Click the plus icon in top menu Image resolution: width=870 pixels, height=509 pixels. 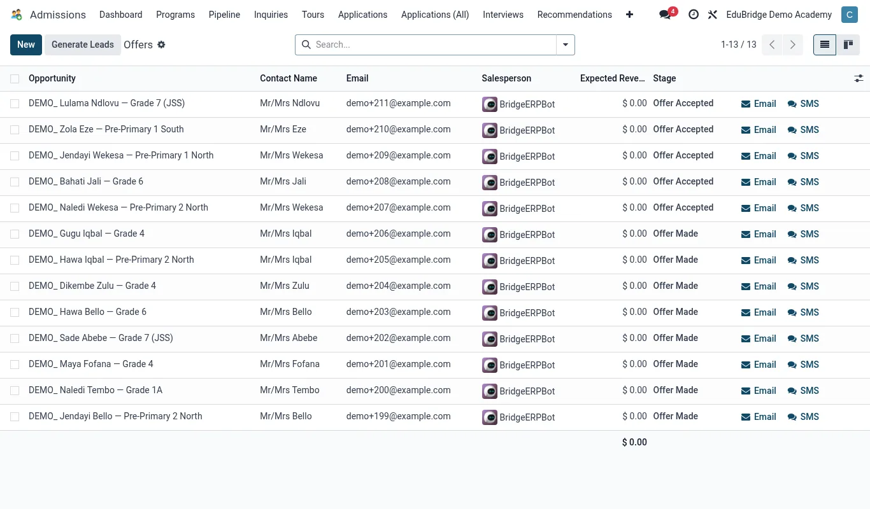click(629, 15)
